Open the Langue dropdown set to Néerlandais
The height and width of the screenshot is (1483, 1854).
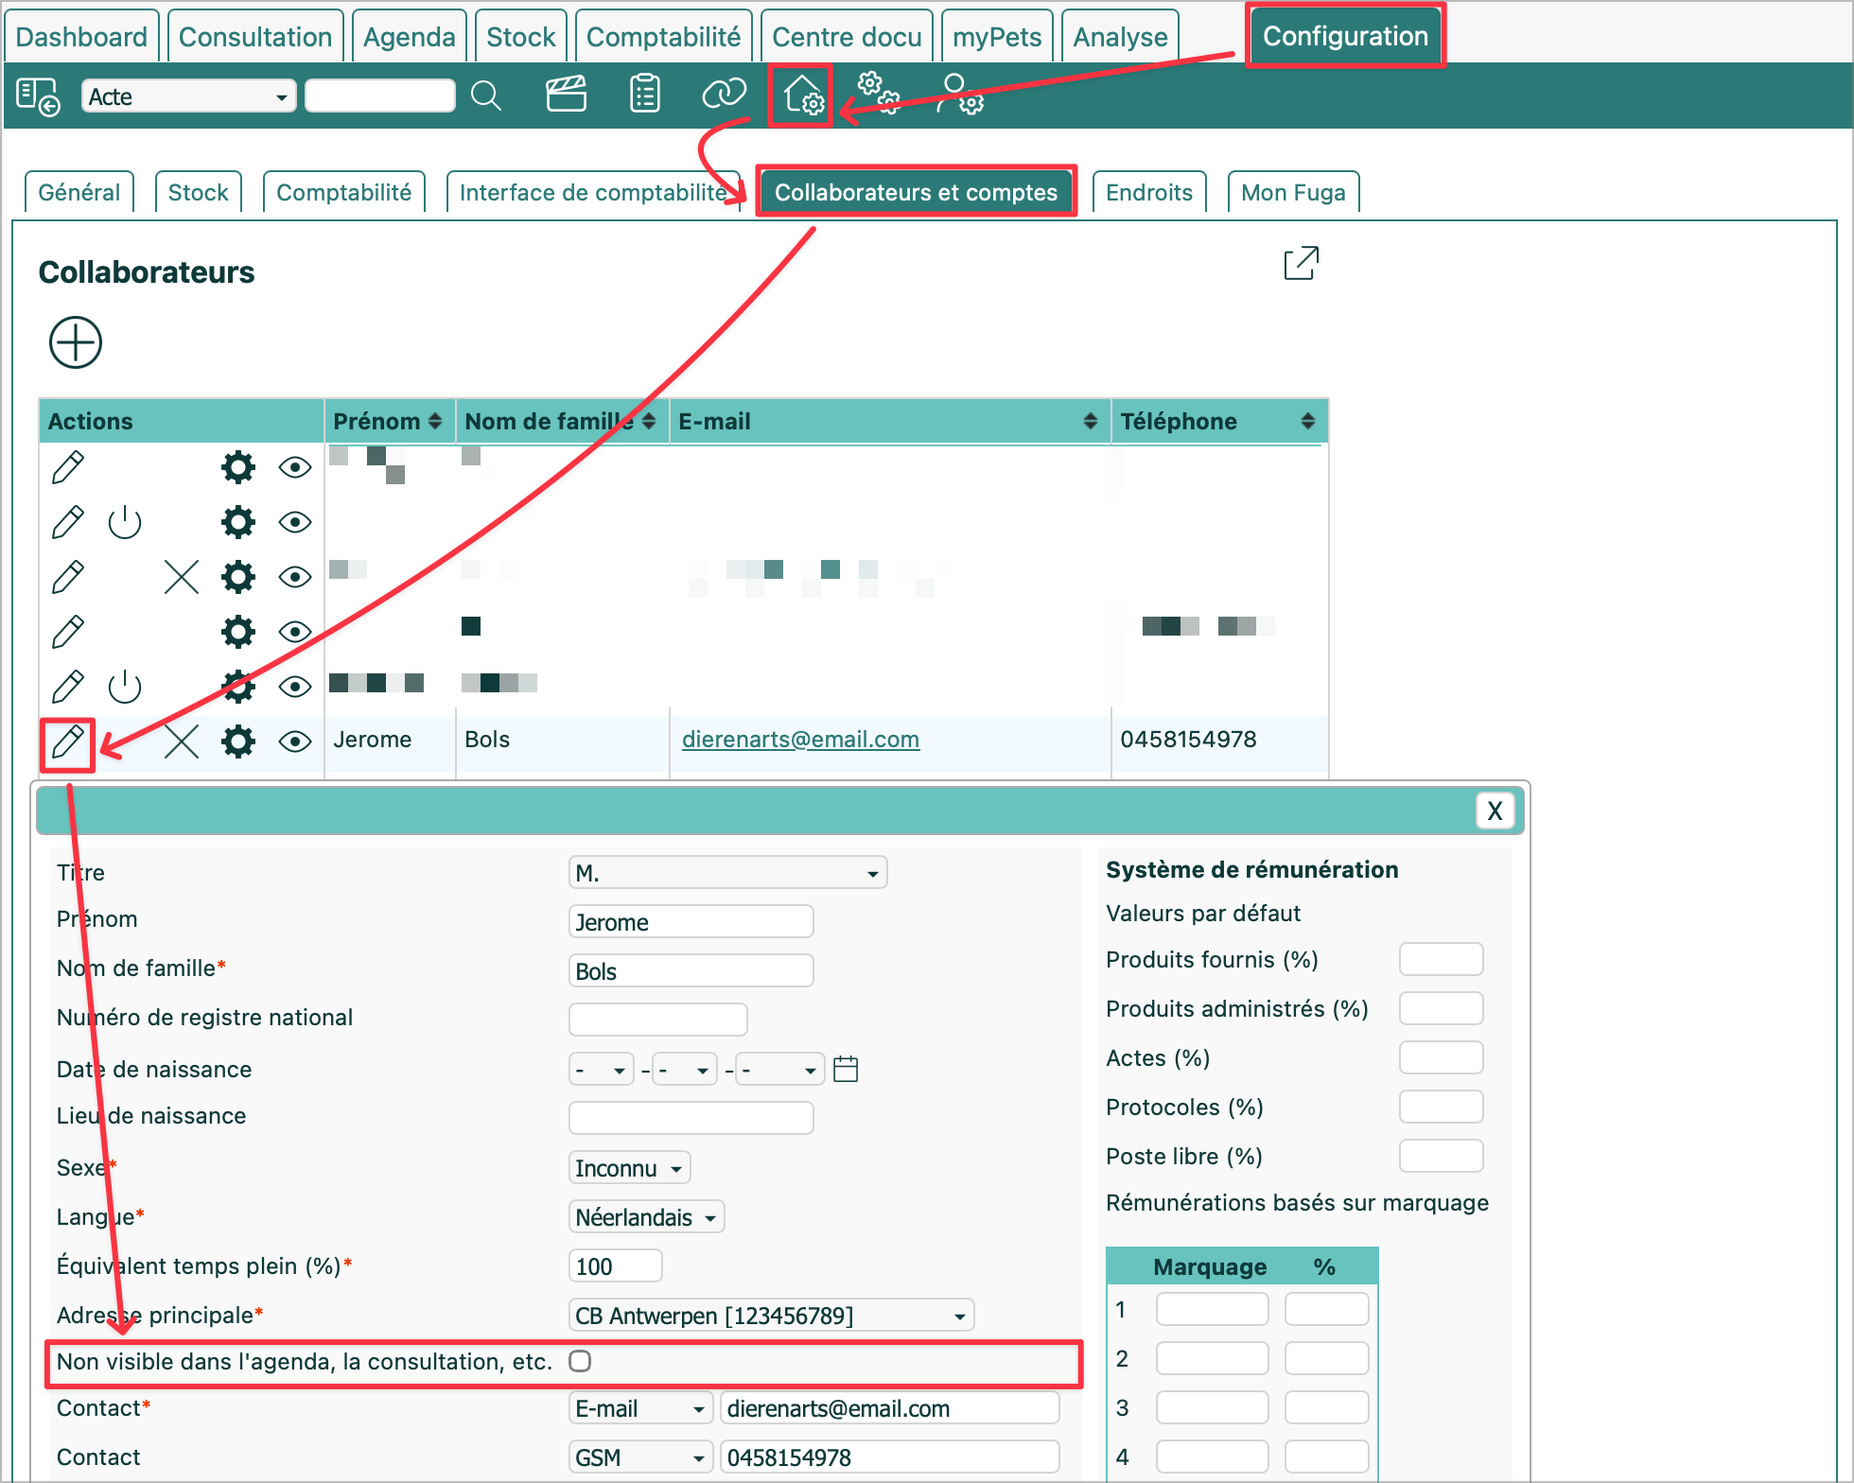646,1217
